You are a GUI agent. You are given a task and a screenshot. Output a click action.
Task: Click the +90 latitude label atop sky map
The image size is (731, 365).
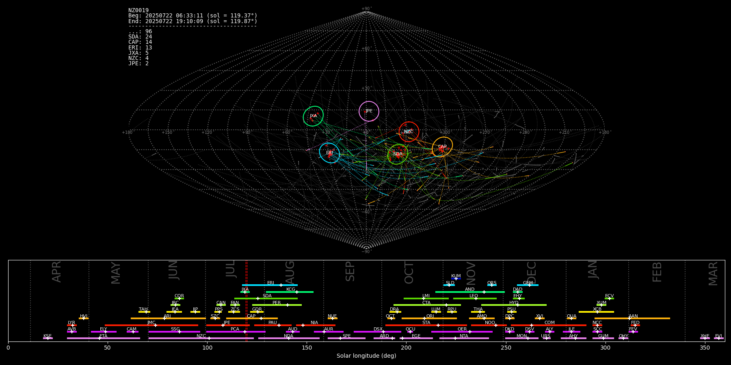tap(366, 9)
